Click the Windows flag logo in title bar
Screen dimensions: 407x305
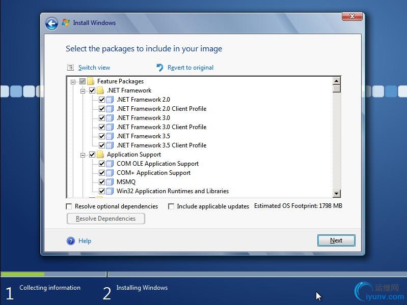click(66, 22)
